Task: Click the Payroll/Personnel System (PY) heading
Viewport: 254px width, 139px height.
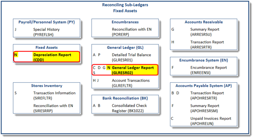Action: tap(47, 22)
